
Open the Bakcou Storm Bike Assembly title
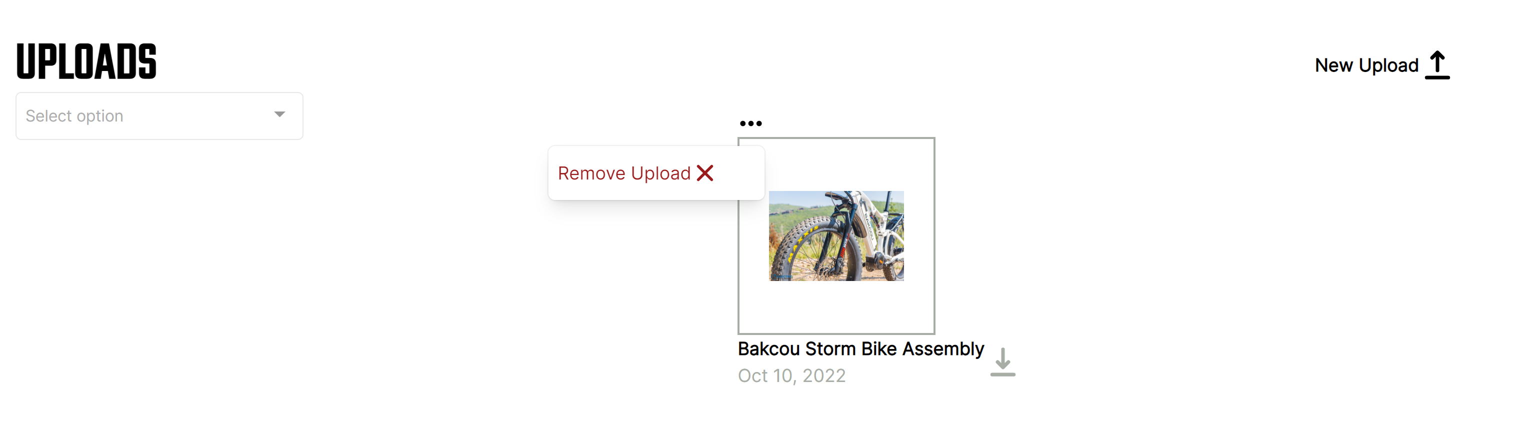click(x=860, y=348)
